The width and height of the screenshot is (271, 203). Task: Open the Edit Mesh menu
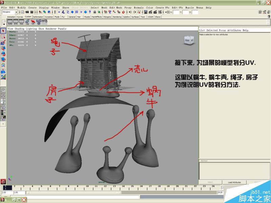(x=116, y=7)
